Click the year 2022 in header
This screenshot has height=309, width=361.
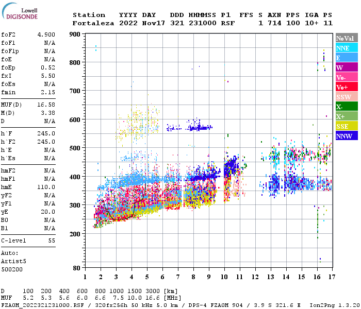click(128, 23)
